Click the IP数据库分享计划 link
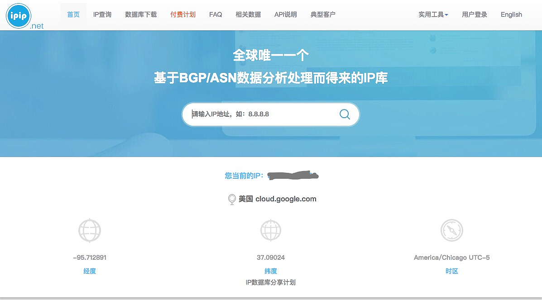Viewport: 542px width, 300px height. click(x=271, y=282)
